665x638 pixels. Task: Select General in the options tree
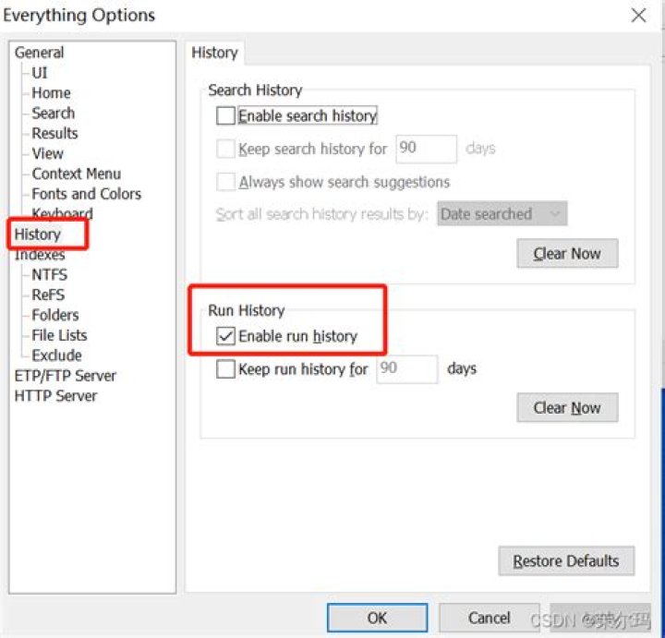point(39,53)
